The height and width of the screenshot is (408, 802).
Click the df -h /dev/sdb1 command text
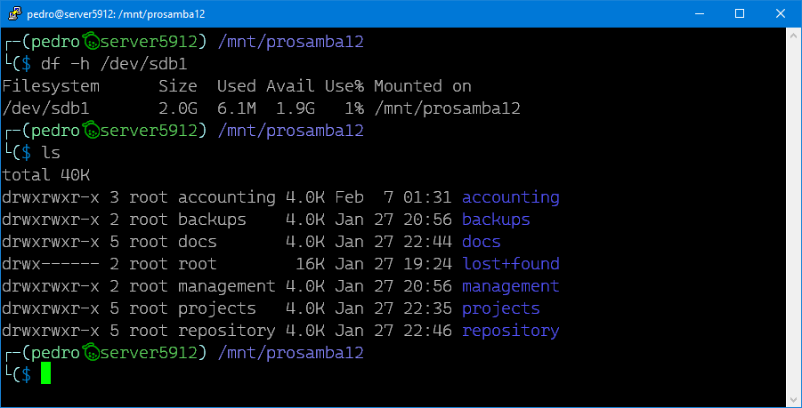tap(114, 64)
